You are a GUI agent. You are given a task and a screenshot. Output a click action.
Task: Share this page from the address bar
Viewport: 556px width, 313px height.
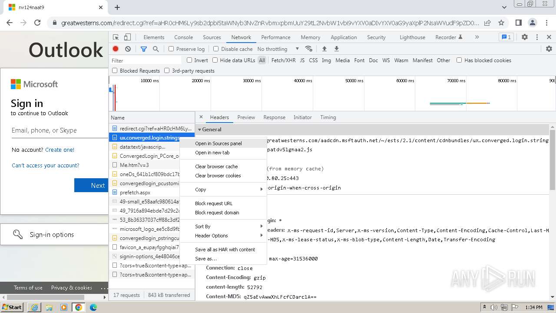coord(487,23)
